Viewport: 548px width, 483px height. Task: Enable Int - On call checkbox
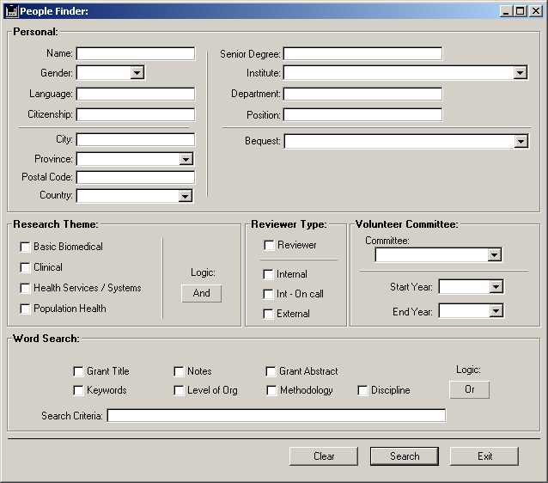[268, 294]
